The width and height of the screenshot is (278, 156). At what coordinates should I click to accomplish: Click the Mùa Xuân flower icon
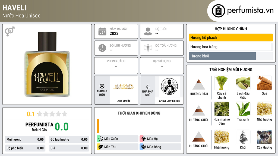pos(101,139)
